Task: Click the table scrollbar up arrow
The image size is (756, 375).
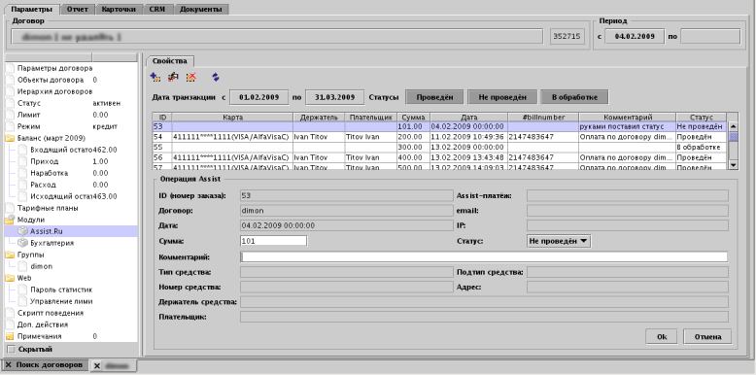Action: pyautogui.click(x=733, y=126)
